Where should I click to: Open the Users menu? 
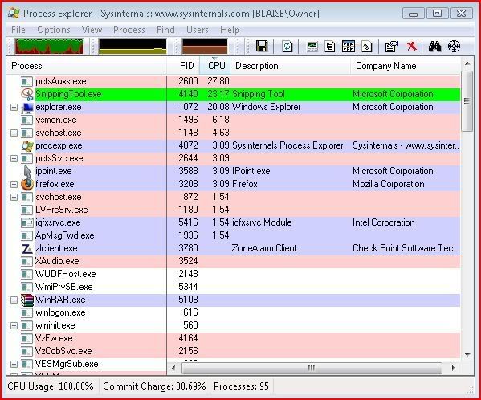(198, 30)
